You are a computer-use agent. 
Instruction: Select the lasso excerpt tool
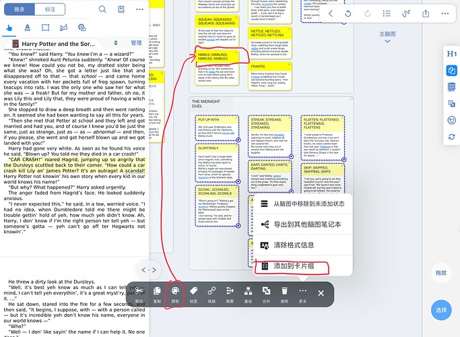(64, 28)
